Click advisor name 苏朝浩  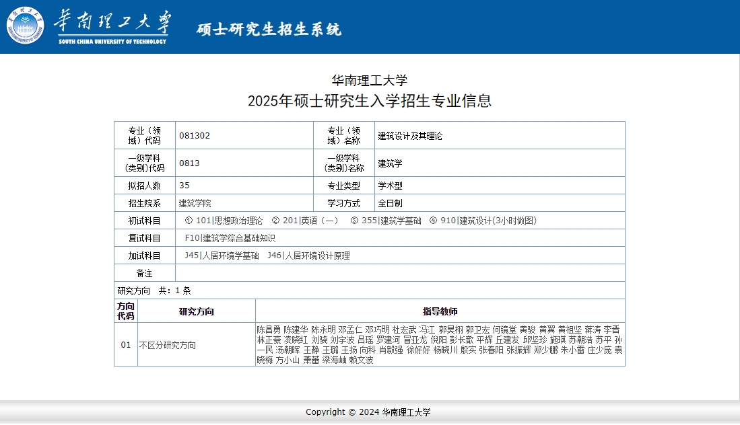click(x=580, y=340)
